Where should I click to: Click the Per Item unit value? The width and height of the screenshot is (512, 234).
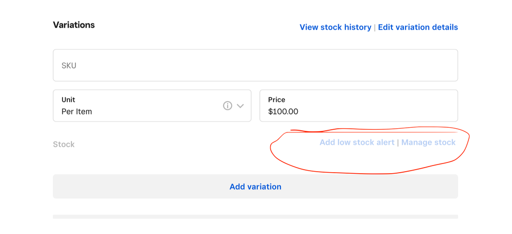[x=77, y=111]
